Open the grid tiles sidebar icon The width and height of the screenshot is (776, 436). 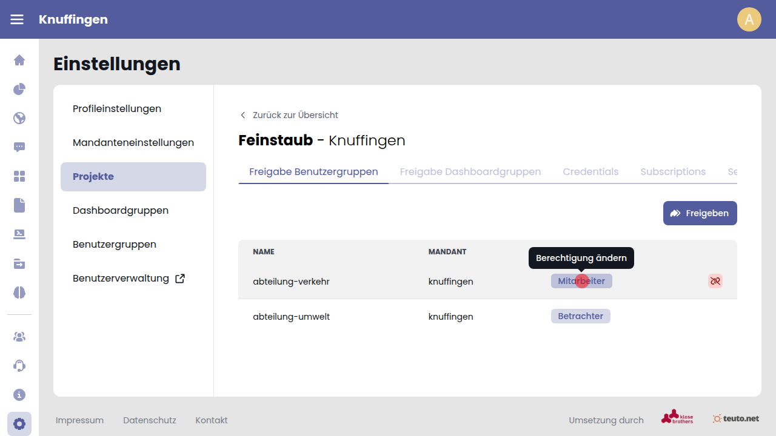(19, 176)
